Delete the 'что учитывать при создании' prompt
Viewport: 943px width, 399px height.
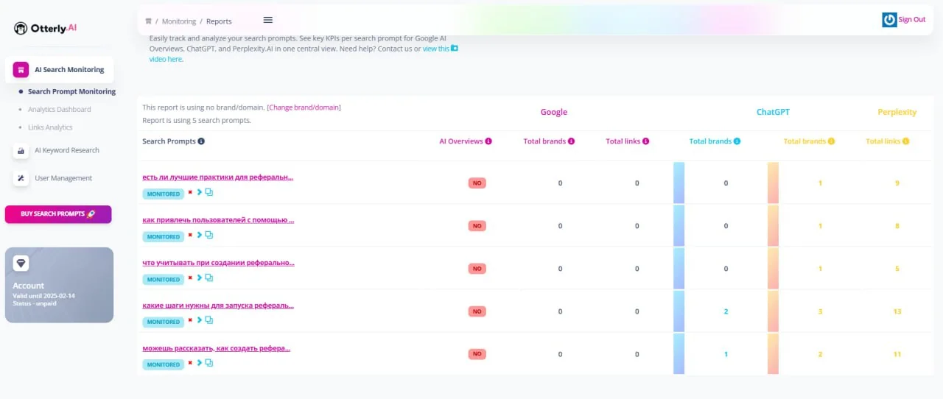pos(190,278)
